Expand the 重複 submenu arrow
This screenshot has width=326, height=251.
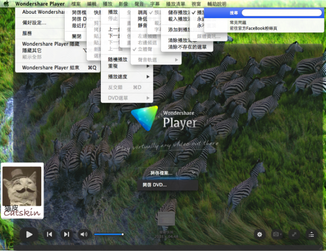coord(148,66)
